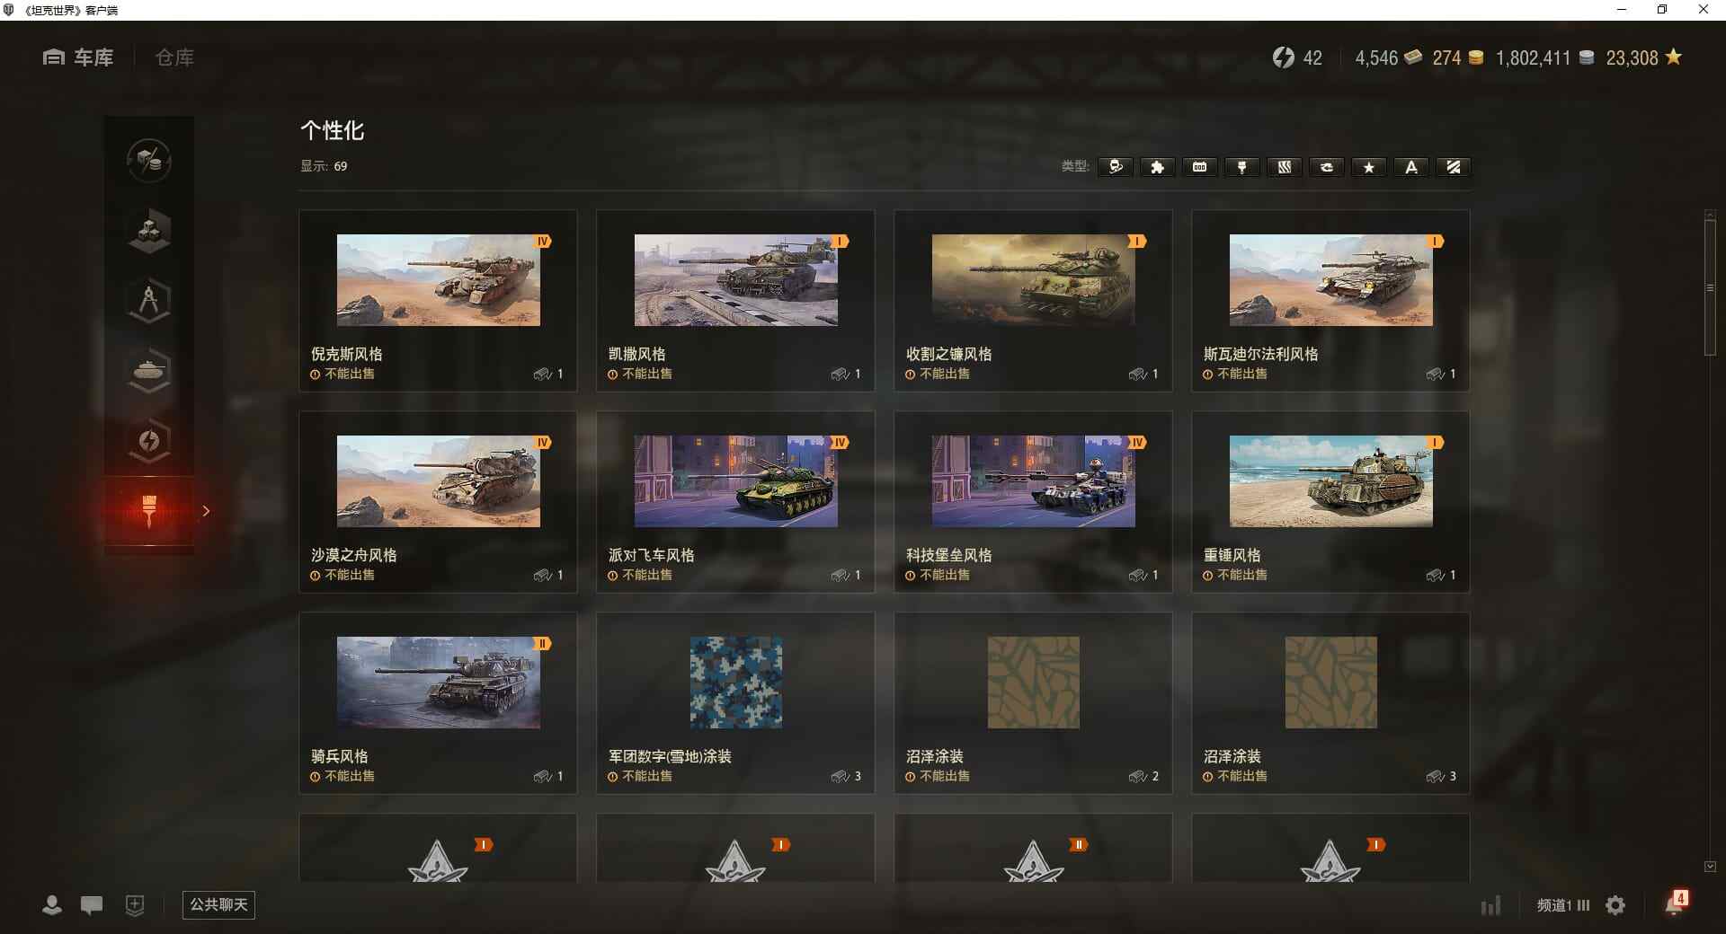Click the 沼泽涂装 swamp camo thumbnail
The image size is (1726, 934).
coord(1033,683)
